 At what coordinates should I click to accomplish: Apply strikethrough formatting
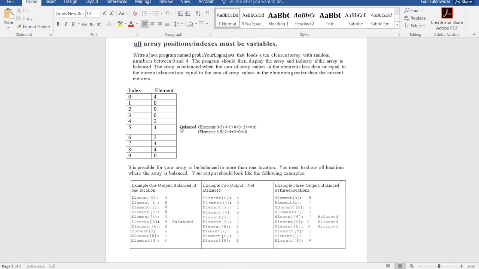(84, 24)
